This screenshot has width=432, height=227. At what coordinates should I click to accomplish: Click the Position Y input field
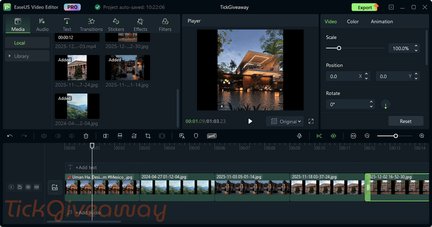coord(394,76)
